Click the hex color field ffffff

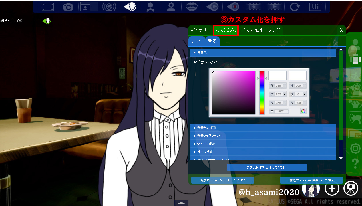click(x=281, y=111)
